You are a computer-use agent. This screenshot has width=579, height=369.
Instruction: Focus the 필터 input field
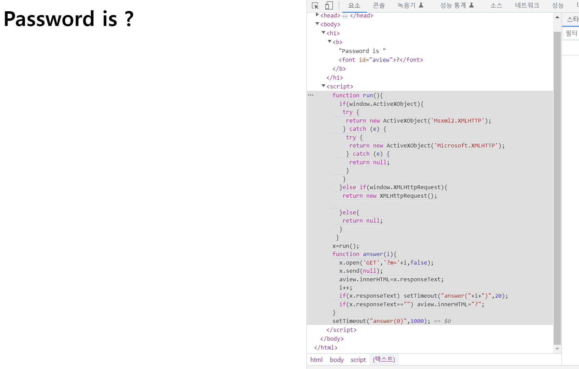coord(571,33)
